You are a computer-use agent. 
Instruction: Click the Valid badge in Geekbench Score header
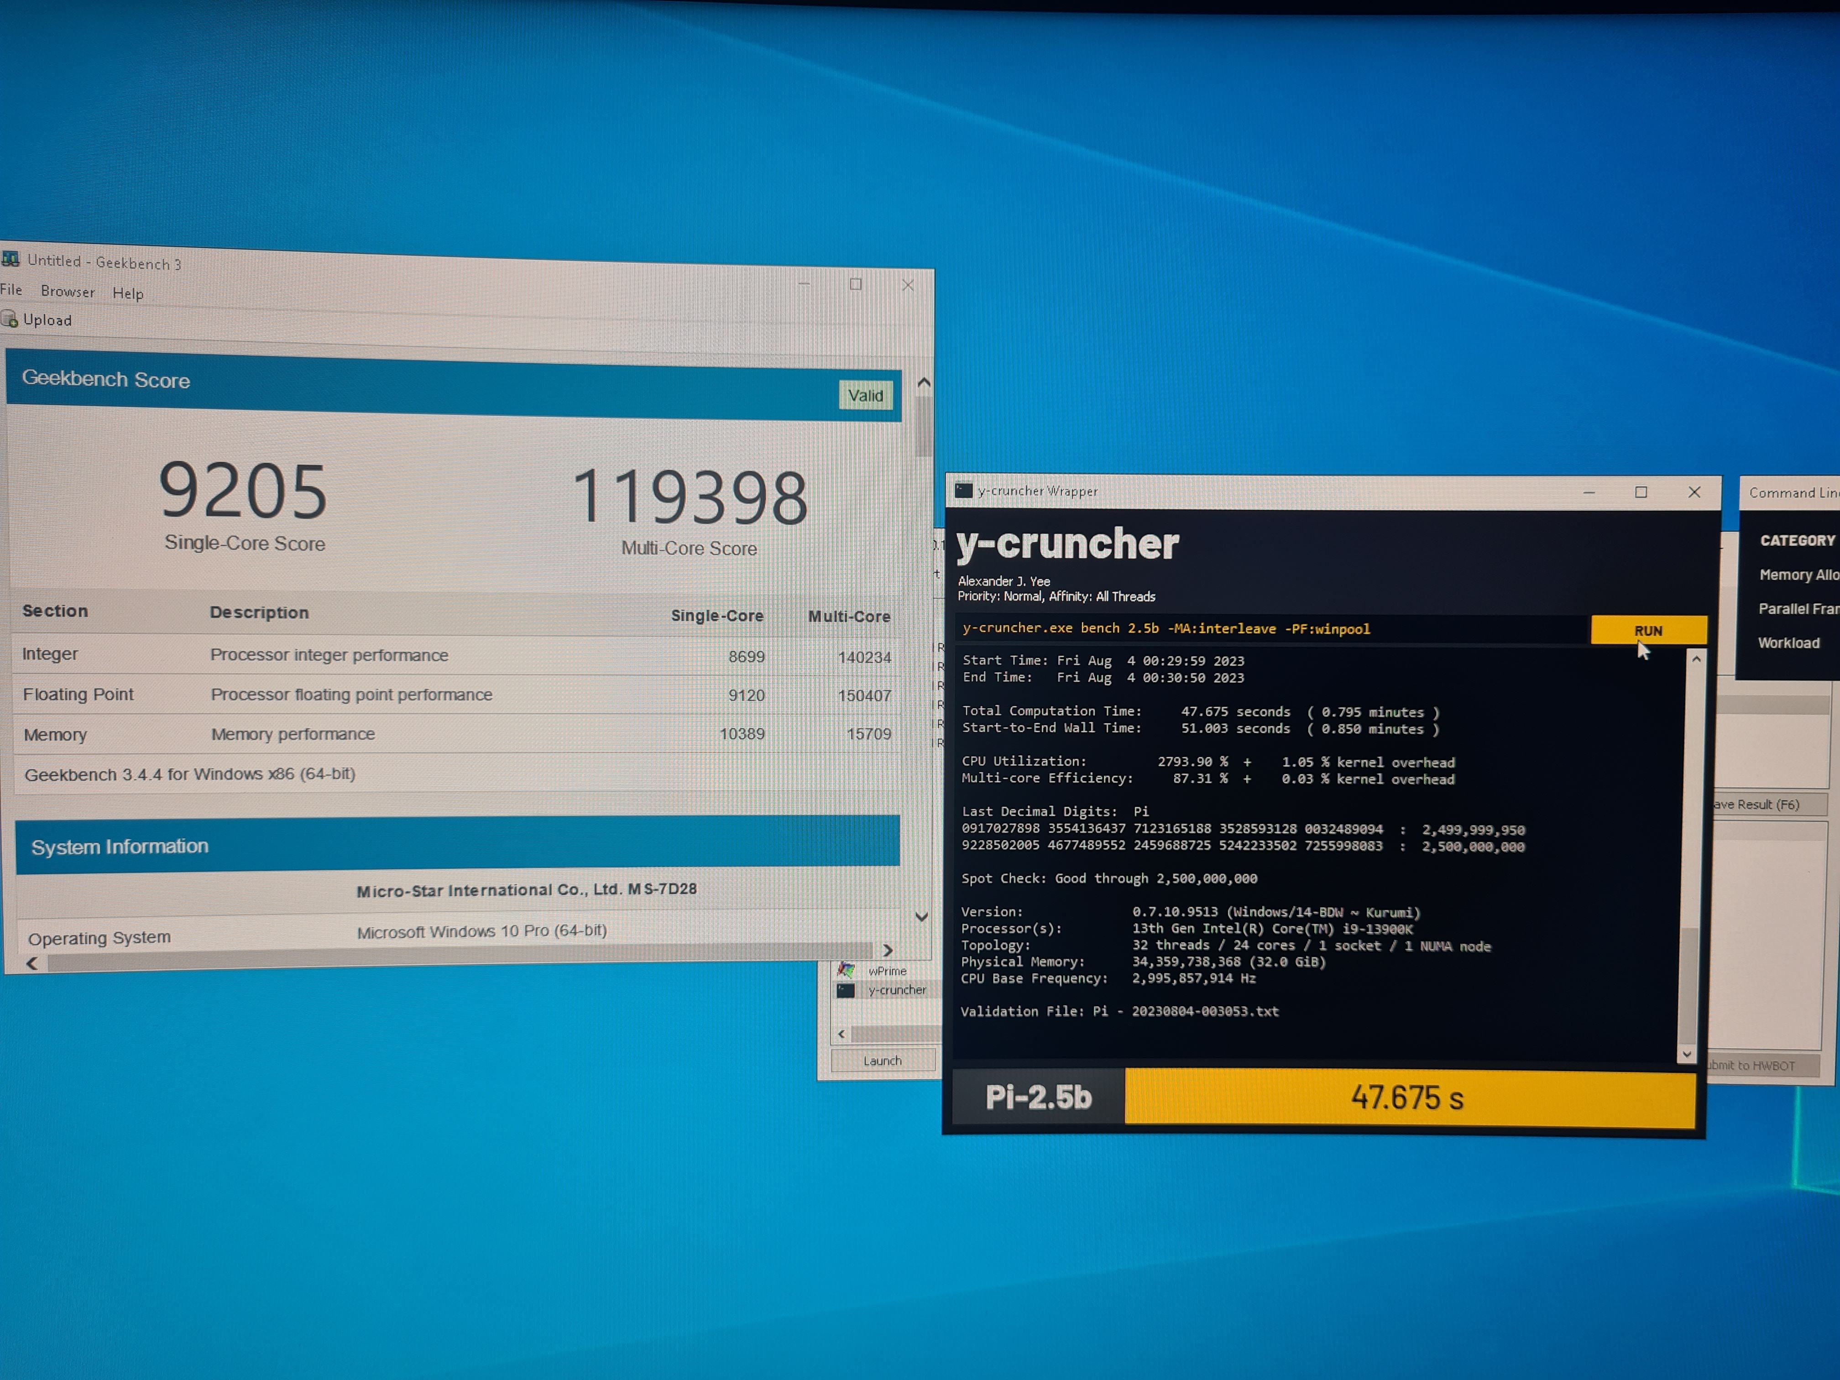pos(866,396)
